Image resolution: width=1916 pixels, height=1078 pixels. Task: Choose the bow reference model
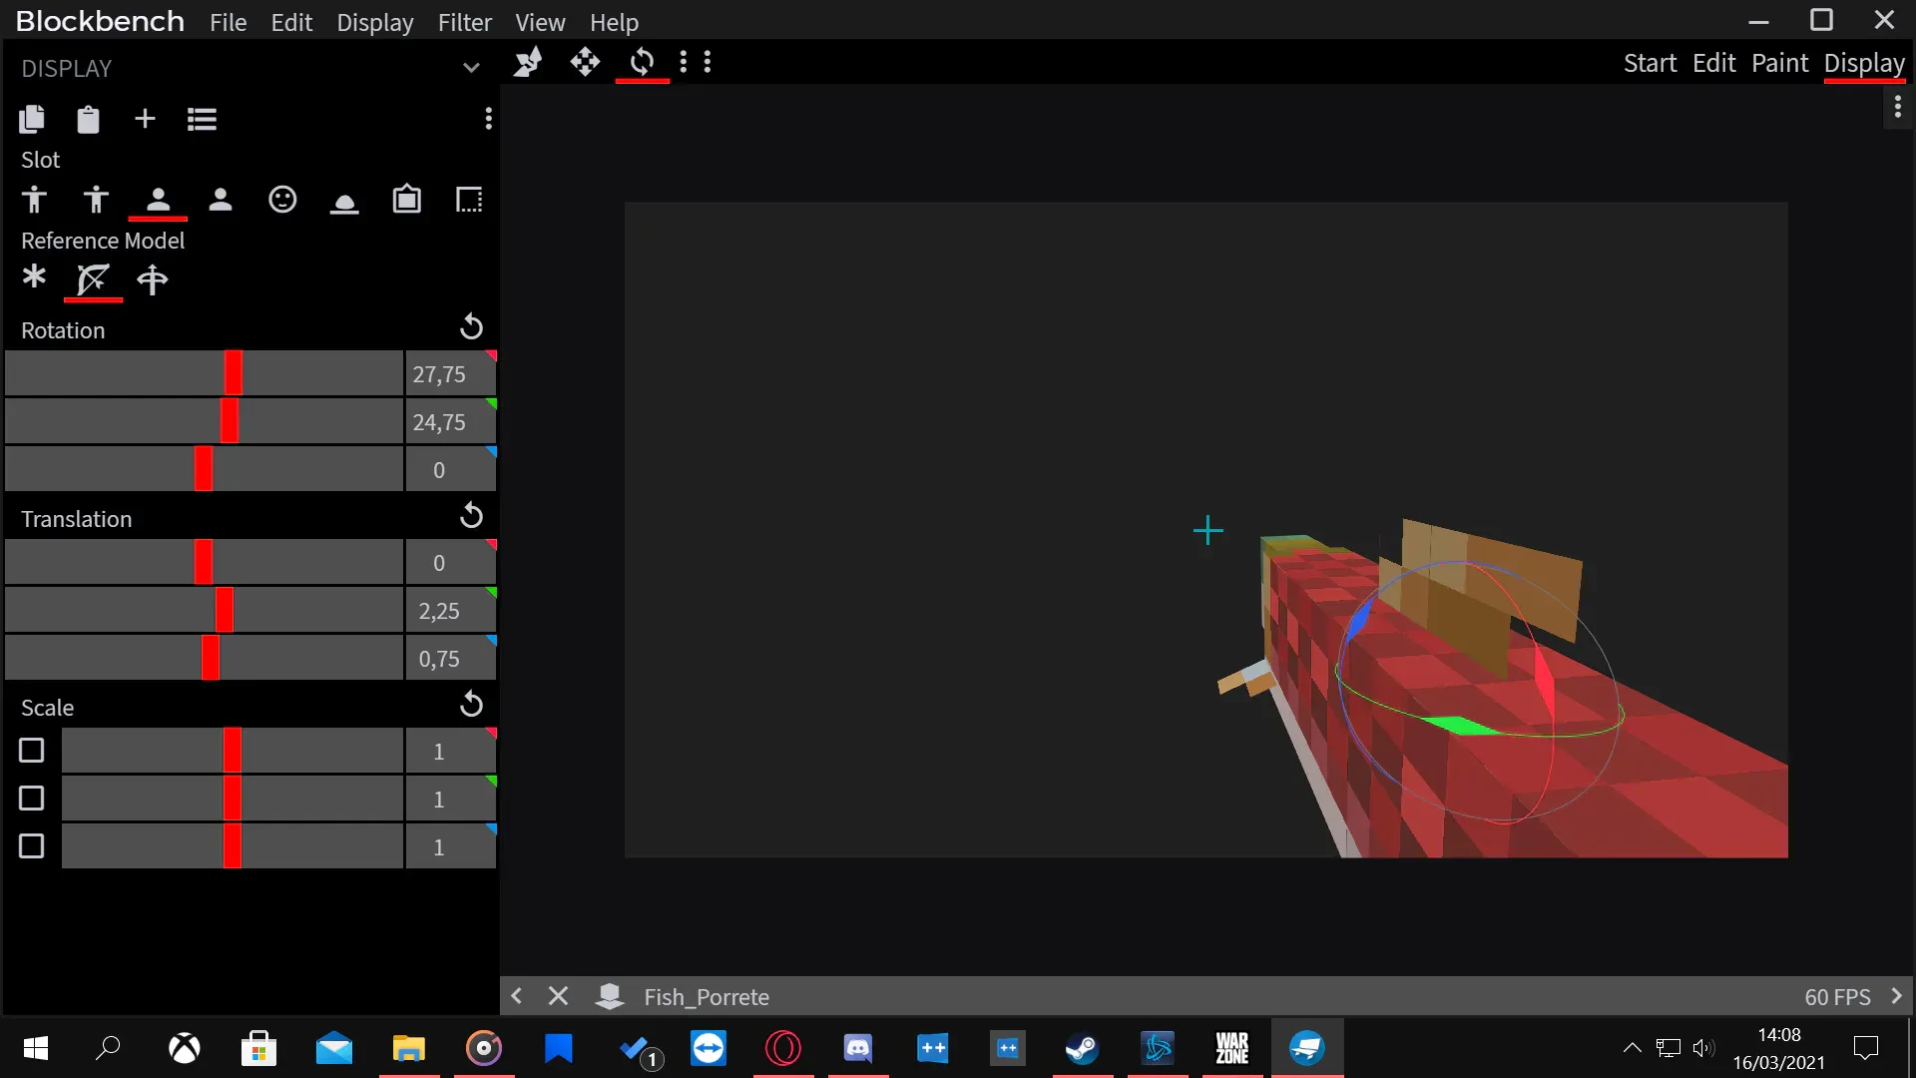(x=93, y=280)
